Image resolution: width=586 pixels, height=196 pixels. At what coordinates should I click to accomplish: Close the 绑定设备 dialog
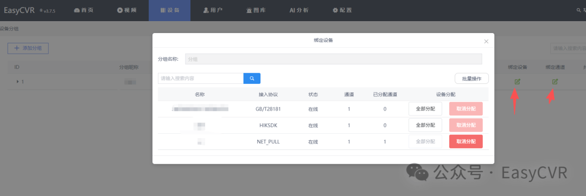point(486,41)
